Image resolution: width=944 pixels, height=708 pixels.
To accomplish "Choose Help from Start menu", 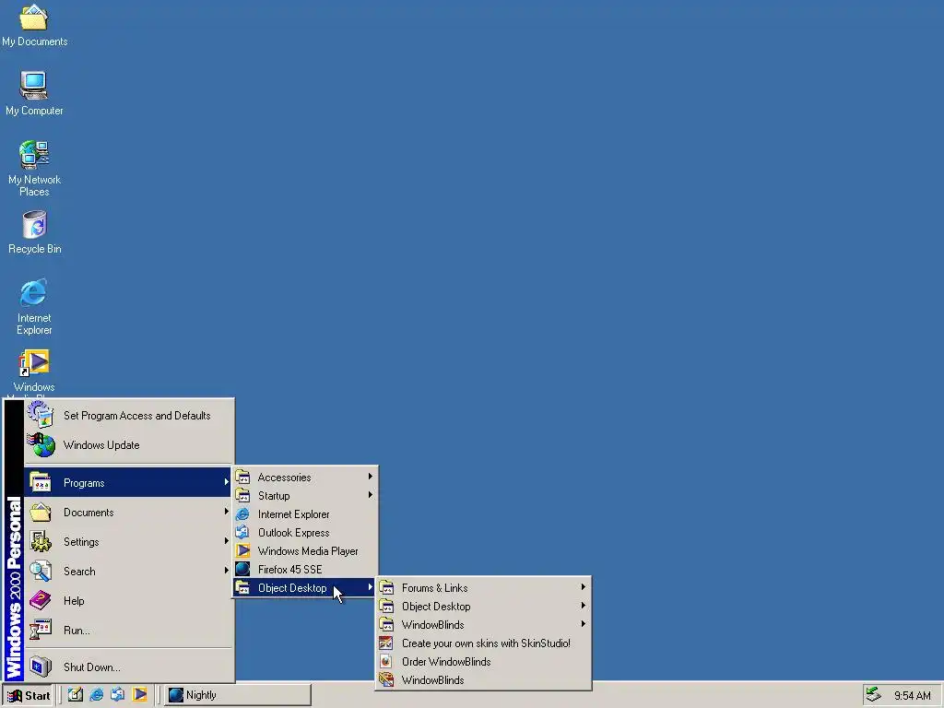I will click(127, 601).
